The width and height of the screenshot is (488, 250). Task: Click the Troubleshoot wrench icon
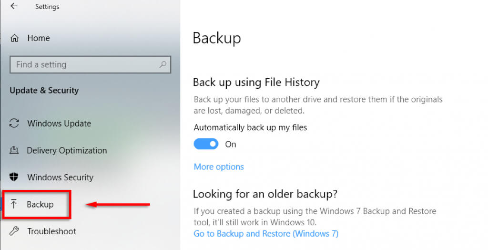pos(14,231)
